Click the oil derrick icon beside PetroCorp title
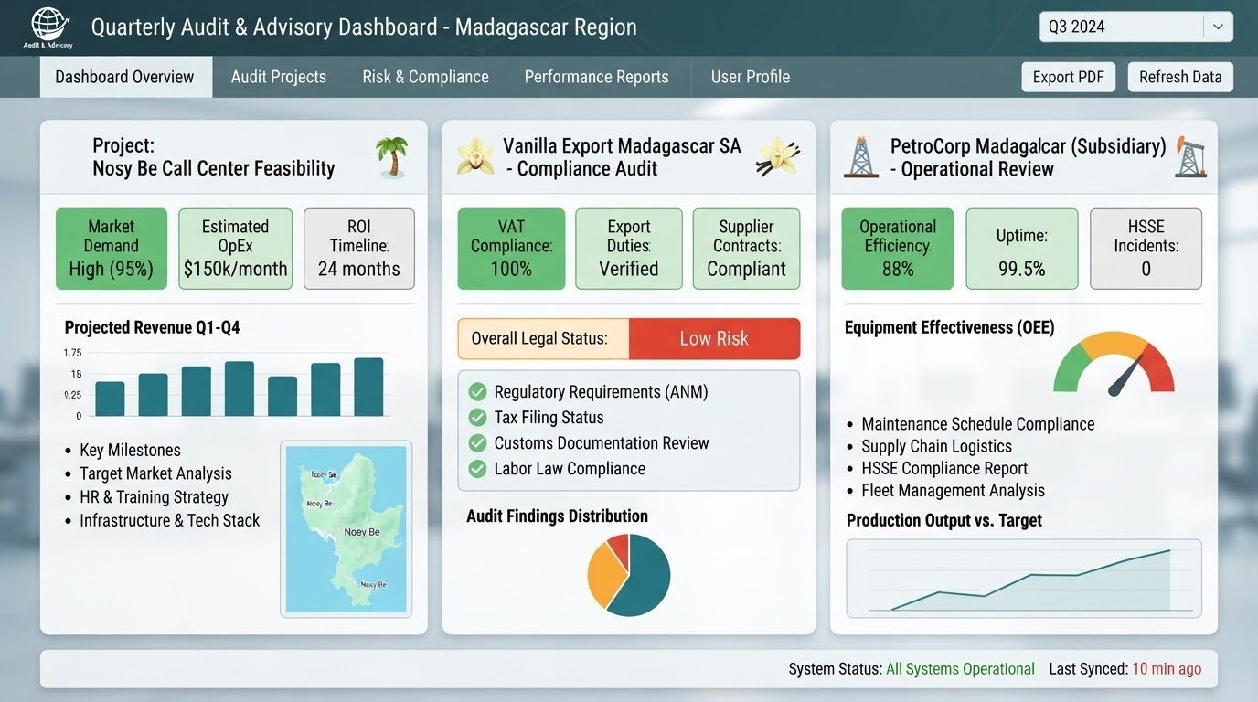The height and width of the screenshot is (702, 1258). (860, 156)
